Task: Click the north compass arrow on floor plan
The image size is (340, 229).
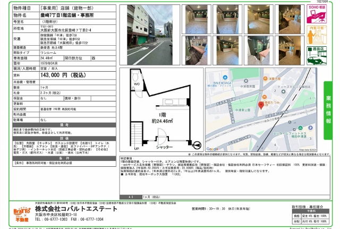Action: point(197,145)
